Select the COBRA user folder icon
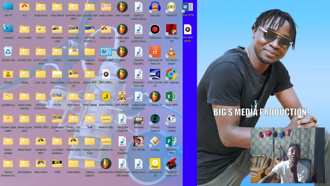The image size is (330, 186). tap(8, 74)
